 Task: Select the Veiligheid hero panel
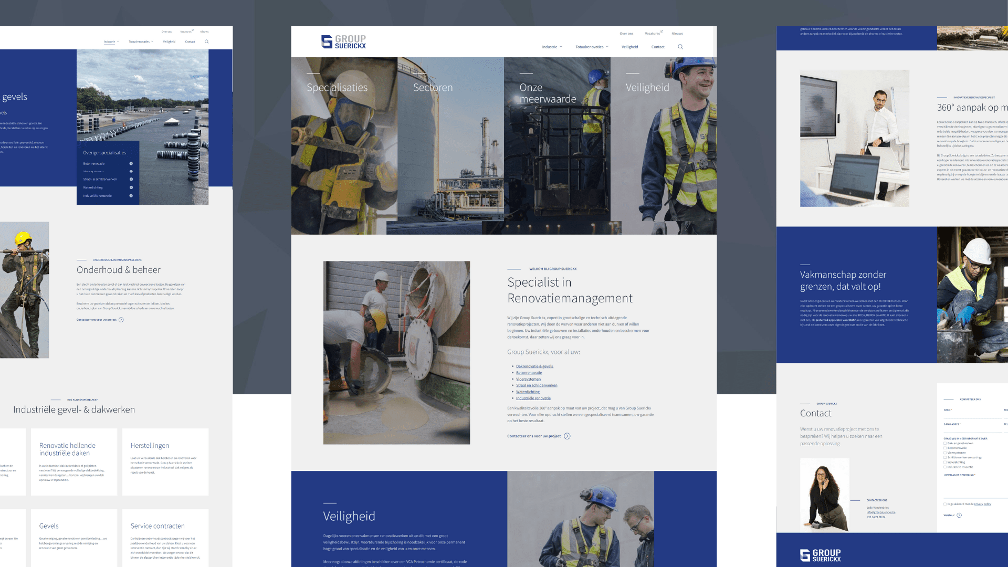coord(664,146)
